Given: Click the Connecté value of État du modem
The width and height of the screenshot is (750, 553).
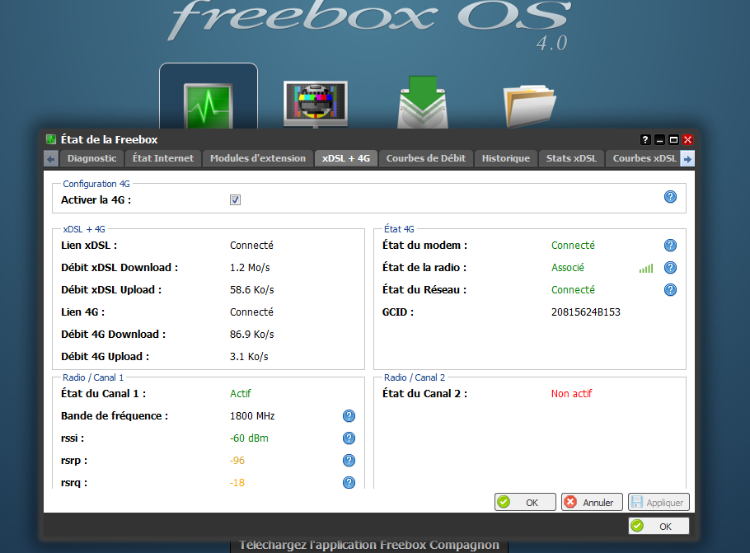Looking at the screenshot, I should (x=573, y=246).
